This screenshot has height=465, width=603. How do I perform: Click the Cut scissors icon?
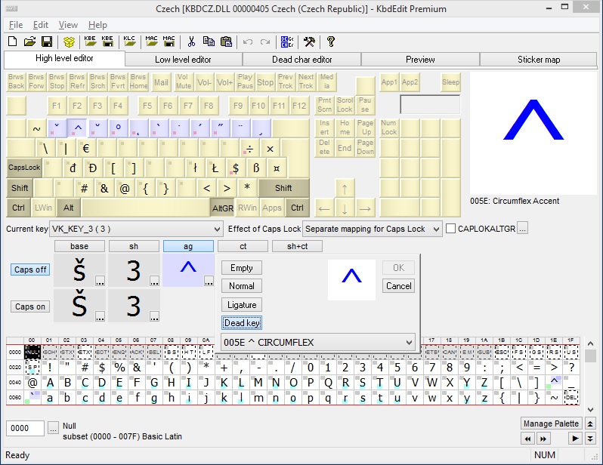pyautogui.click(x=191, y=42)
